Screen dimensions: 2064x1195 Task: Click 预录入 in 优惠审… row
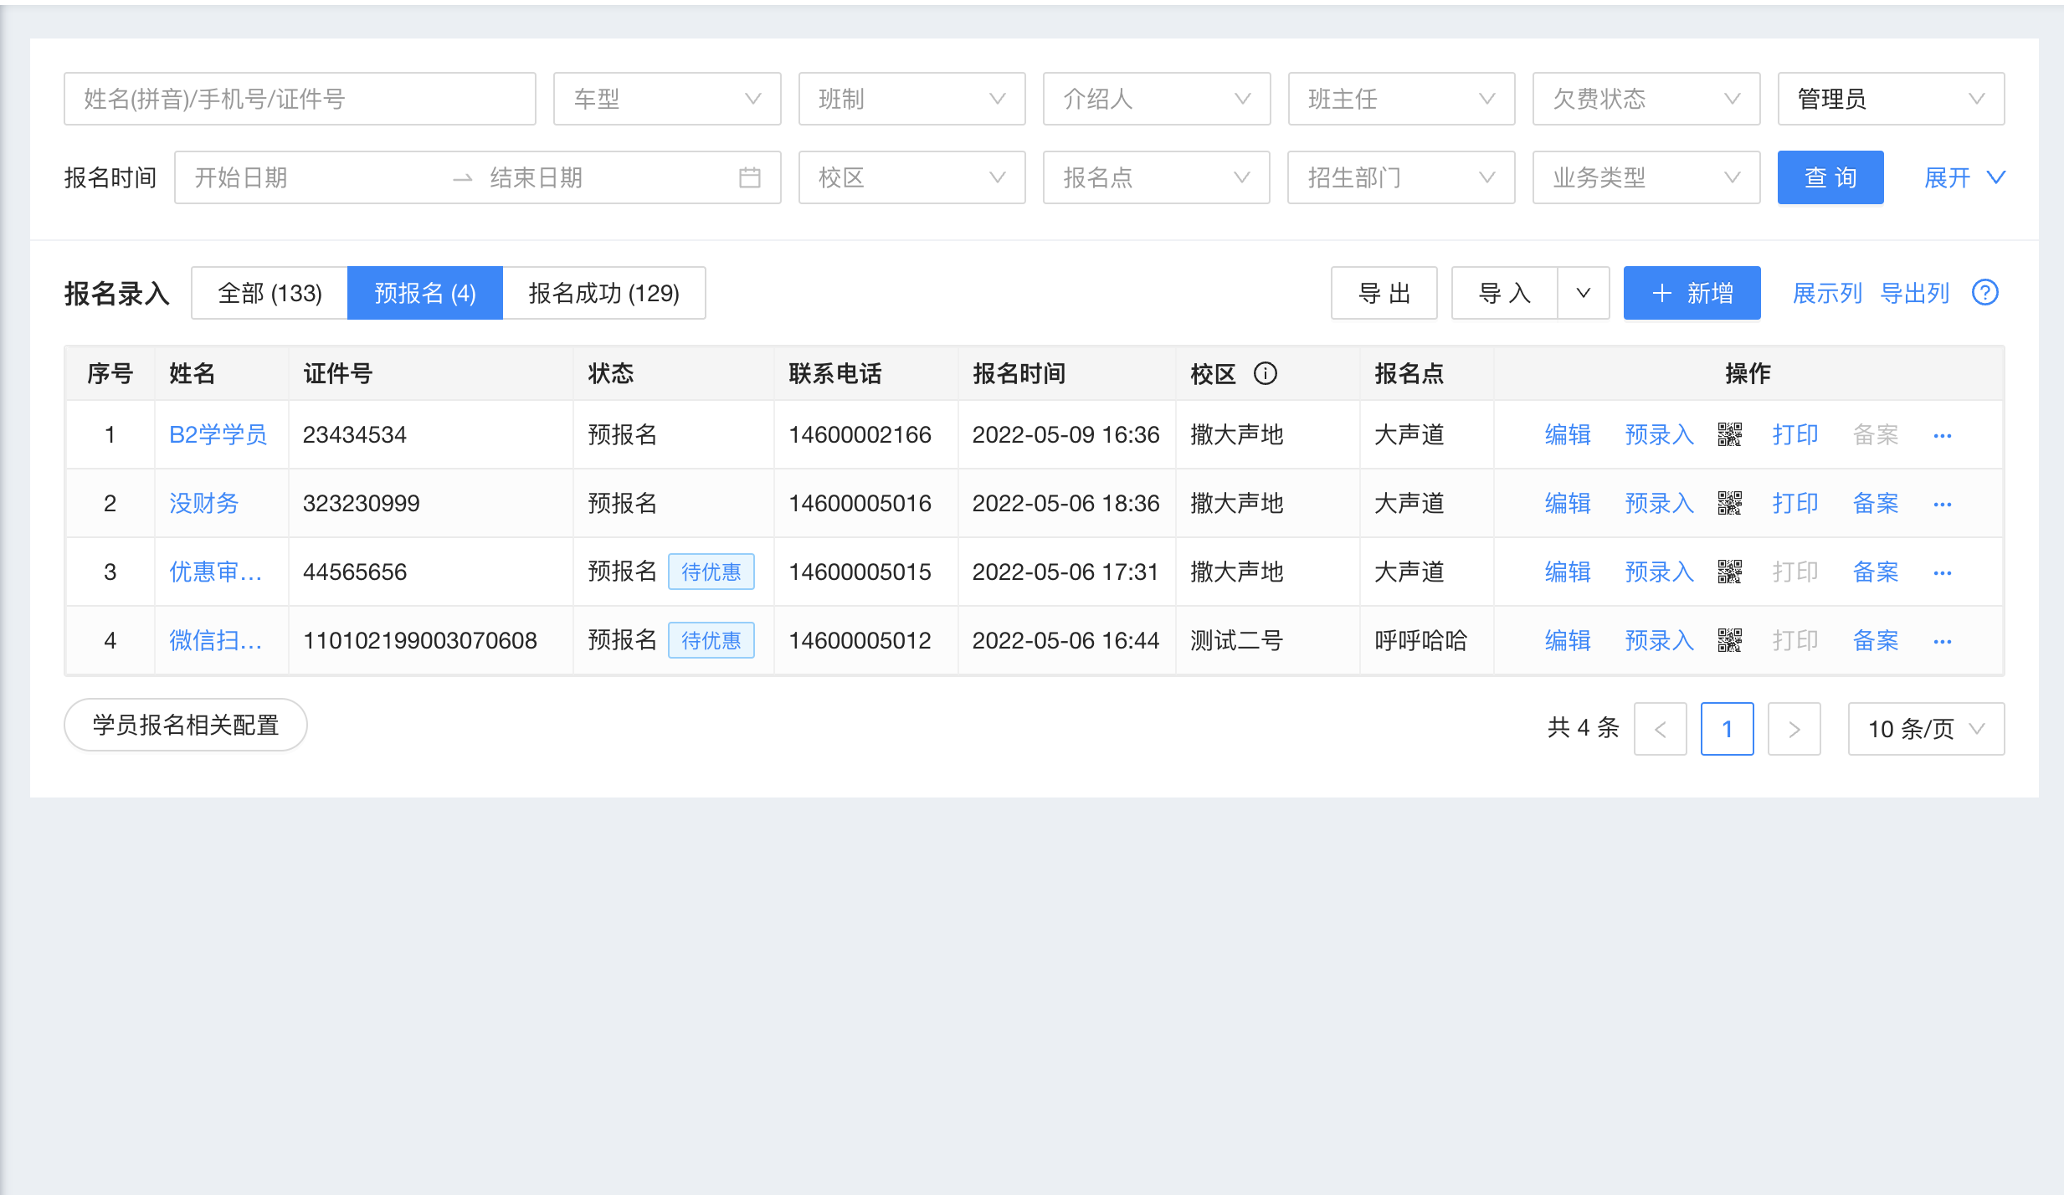(x=1660, y=572)
